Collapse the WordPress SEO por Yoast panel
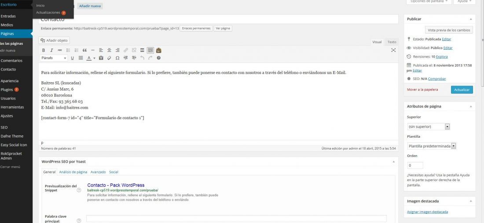The height and width of the screenshot is (223, 484). tap(393, 161)
